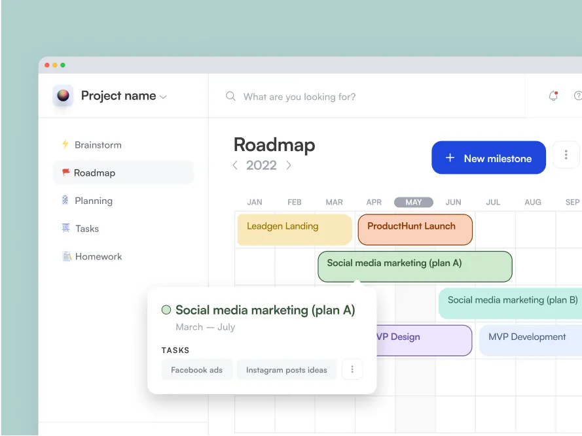Click the red flag Roadmap icon
Image resolution: width=582 pixels, height=436 pixels.
65,173
